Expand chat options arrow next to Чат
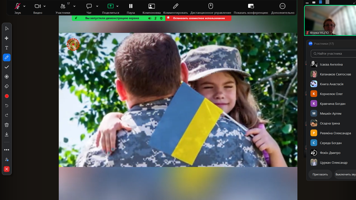 [97, 6]
